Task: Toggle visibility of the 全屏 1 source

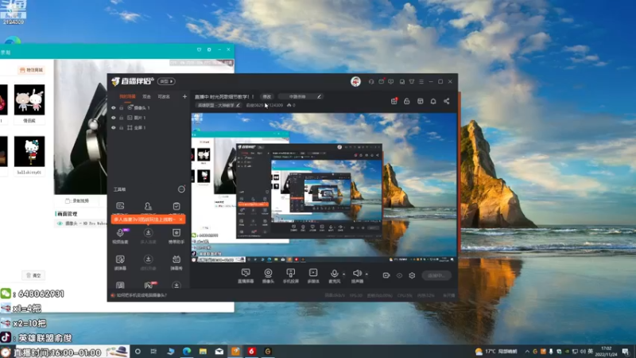Action: (114, 127)
